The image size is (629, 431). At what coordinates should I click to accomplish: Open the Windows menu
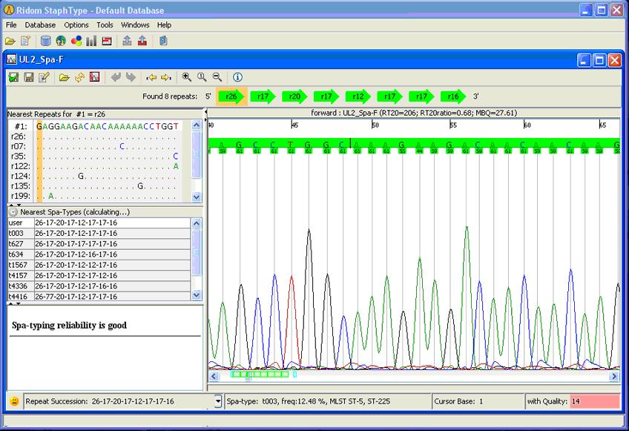(x=135, y=25)
